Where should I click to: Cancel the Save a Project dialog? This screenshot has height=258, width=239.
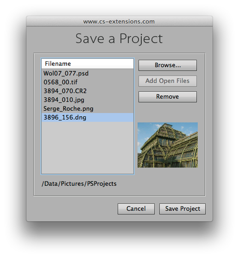[136, 209]
